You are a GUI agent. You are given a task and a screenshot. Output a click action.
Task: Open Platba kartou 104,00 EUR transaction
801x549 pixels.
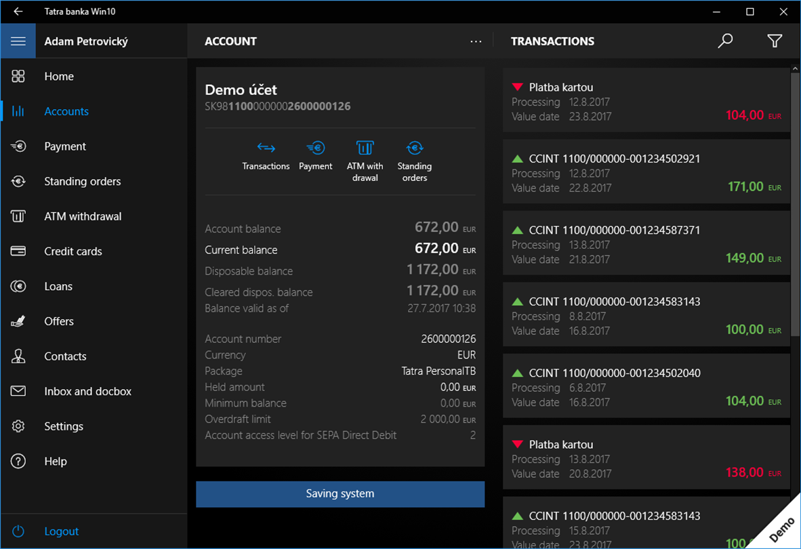coord(646,100)
